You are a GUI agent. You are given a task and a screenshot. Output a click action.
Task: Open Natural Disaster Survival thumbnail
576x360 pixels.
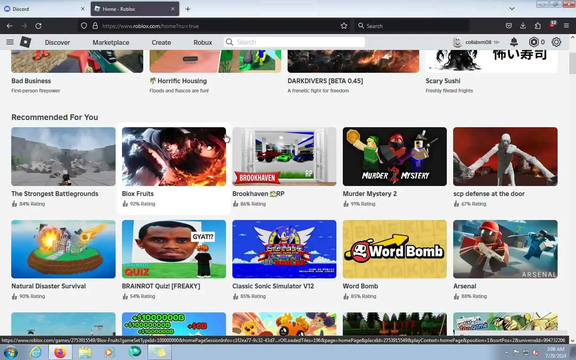click(63, 249)
